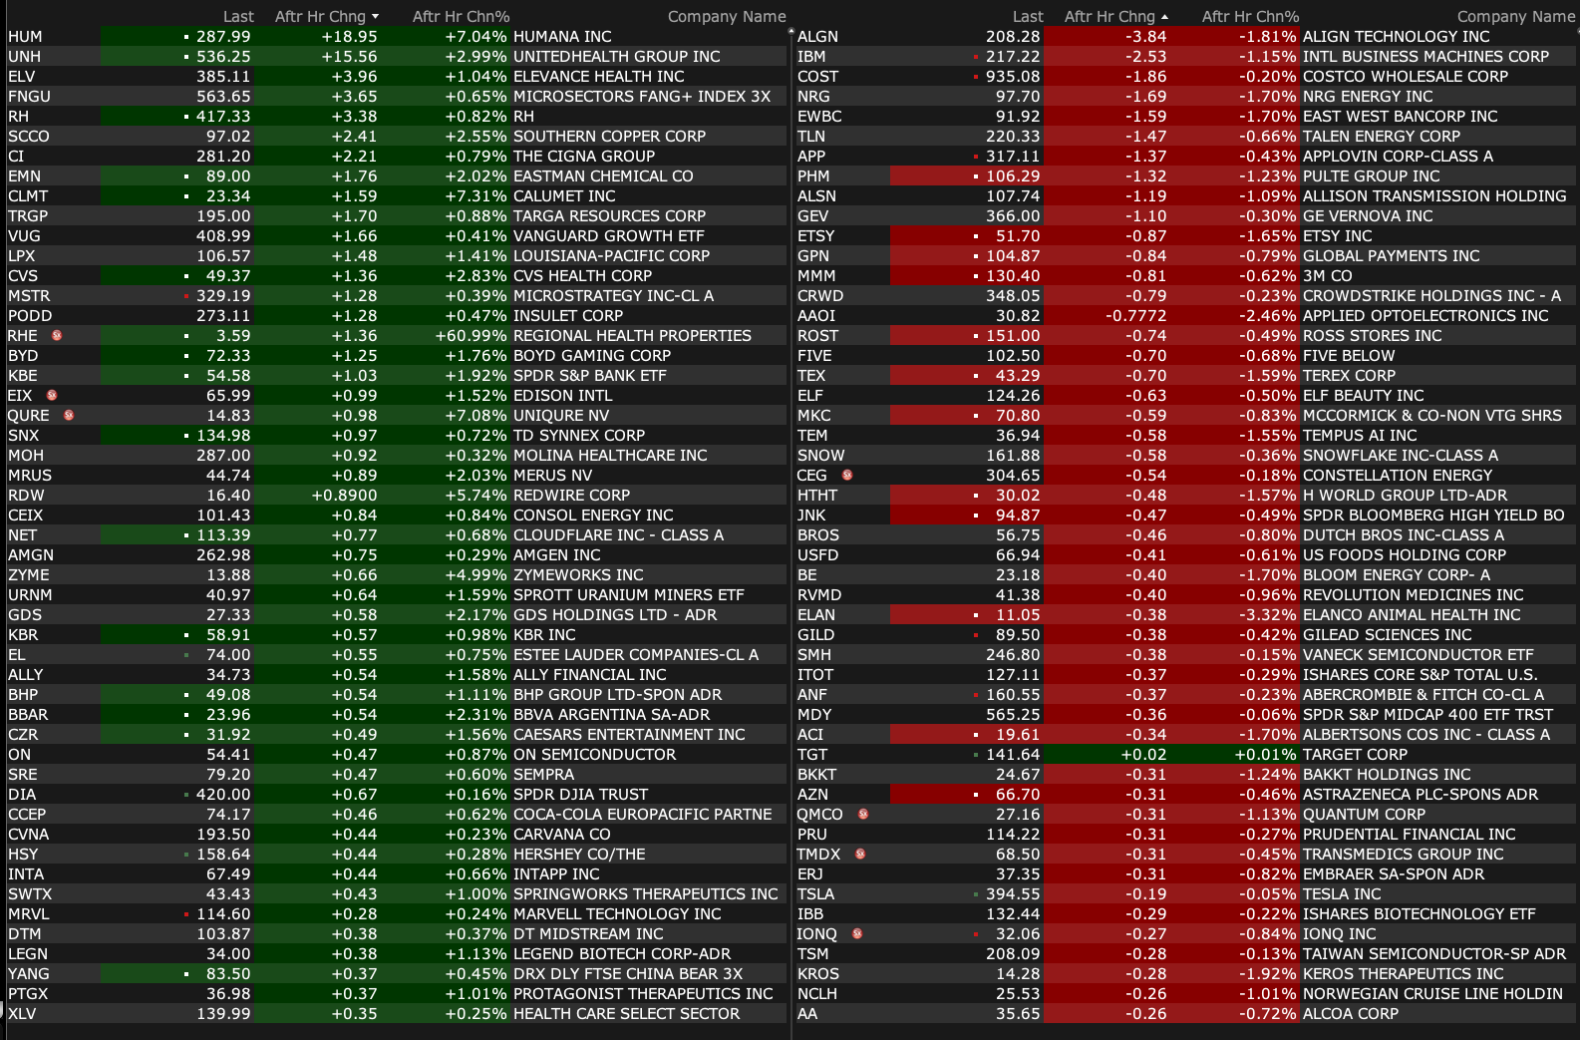Click ascending sort arrow on right Aftr Hr Chng

pyautogui.click(x=1164, y=17)
